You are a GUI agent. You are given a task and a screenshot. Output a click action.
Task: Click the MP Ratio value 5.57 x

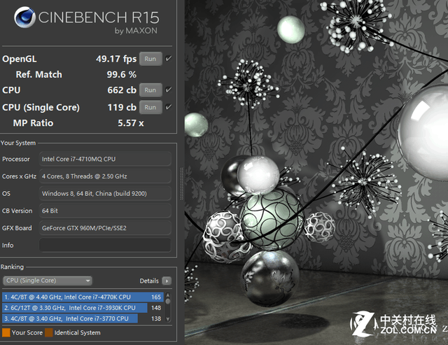click(x=131, y=123)
